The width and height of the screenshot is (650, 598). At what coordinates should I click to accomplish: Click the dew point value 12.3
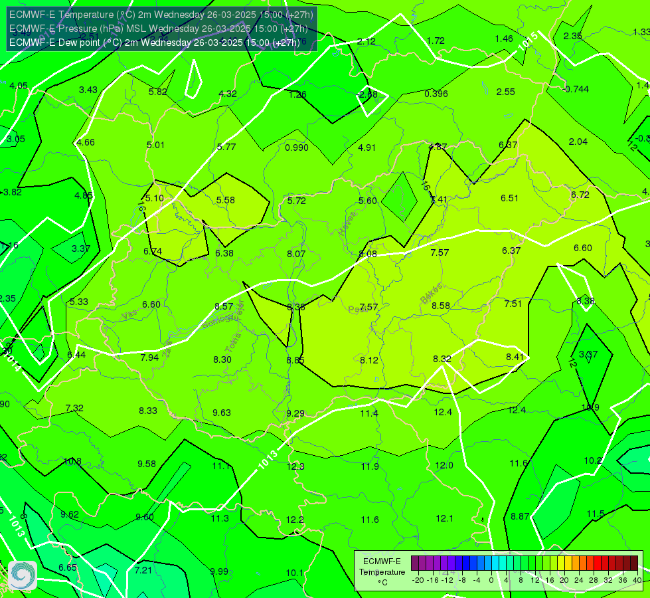click(295, 467)
